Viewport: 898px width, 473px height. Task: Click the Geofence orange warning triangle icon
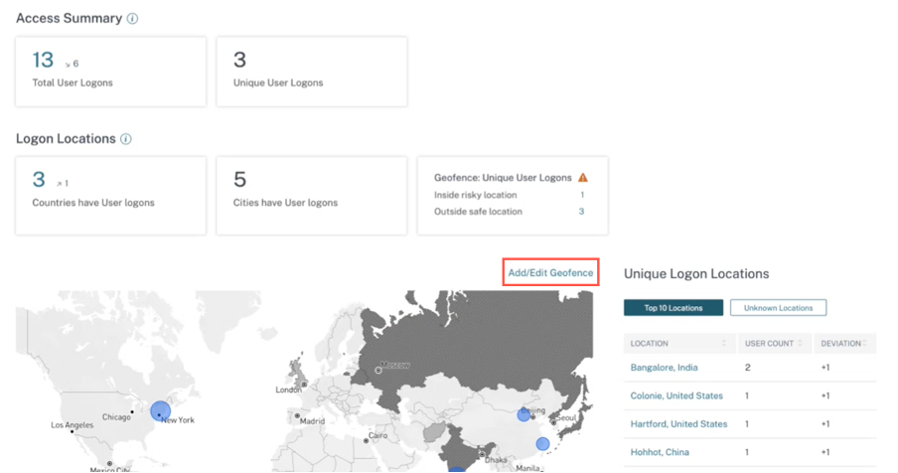coord(583,178)
